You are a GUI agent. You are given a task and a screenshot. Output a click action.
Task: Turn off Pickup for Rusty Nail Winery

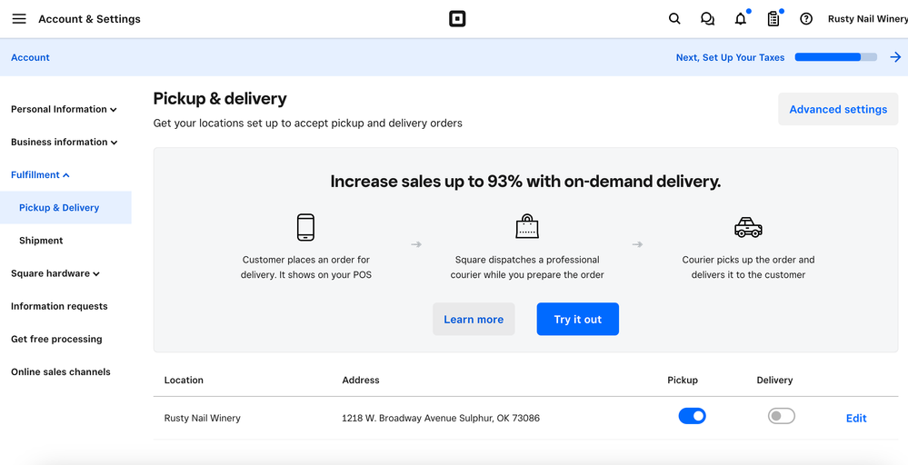tap(692, 416)
